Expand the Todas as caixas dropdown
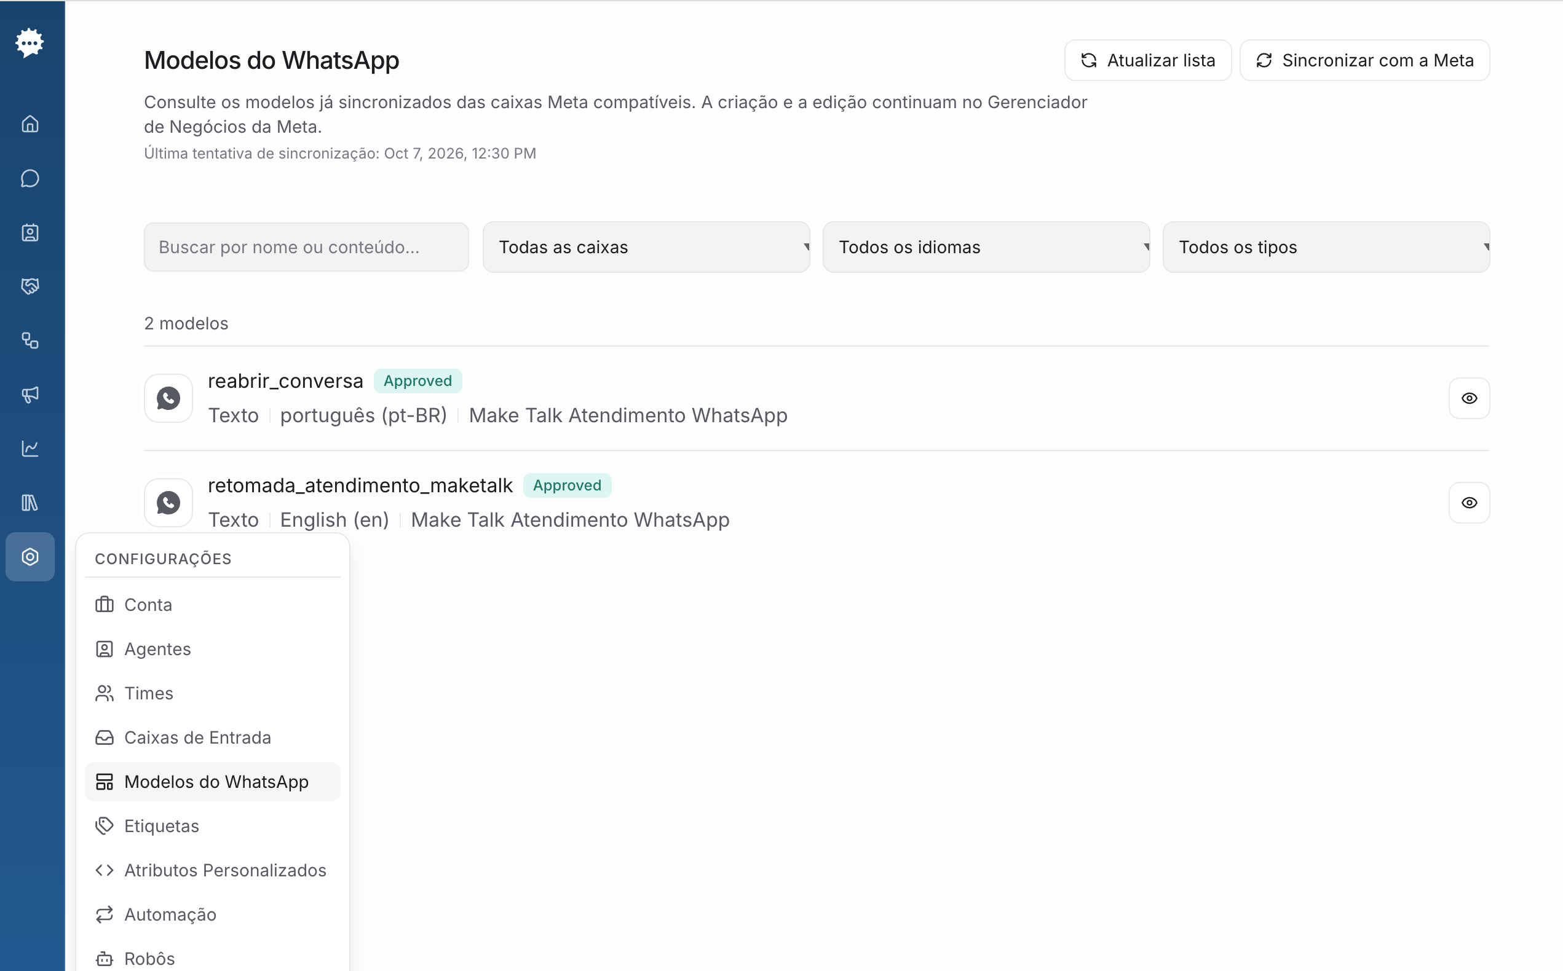The image size is (1563, 971). [646, 247]
